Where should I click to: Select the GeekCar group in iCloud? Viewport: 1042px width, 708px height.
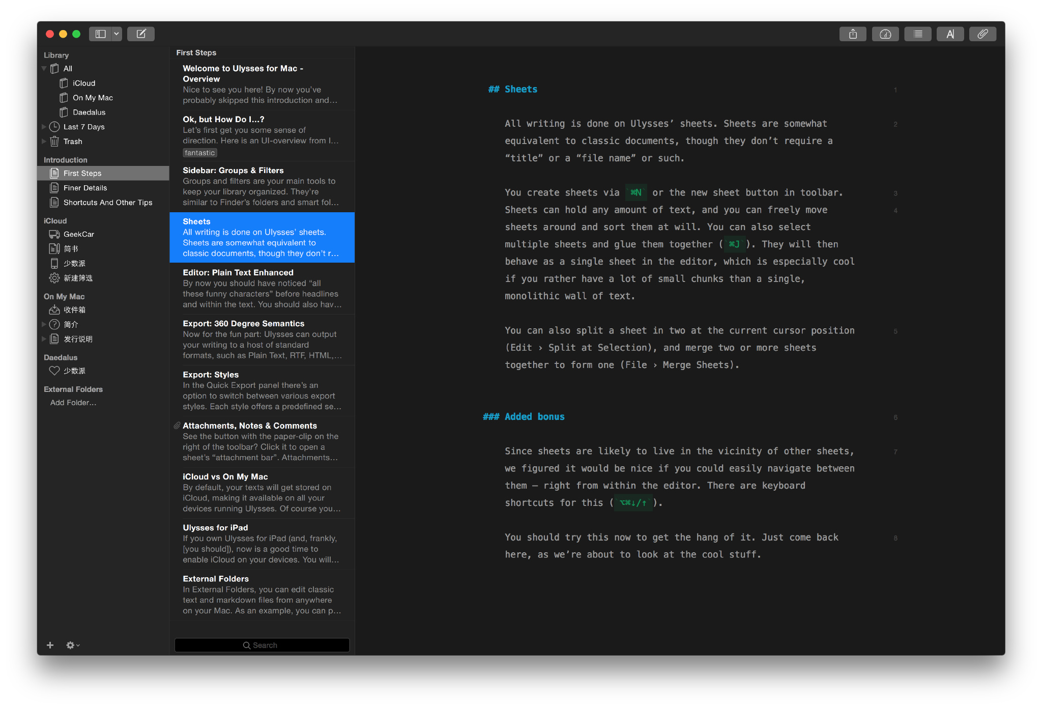pyautogui.click(x=79, y=234)
